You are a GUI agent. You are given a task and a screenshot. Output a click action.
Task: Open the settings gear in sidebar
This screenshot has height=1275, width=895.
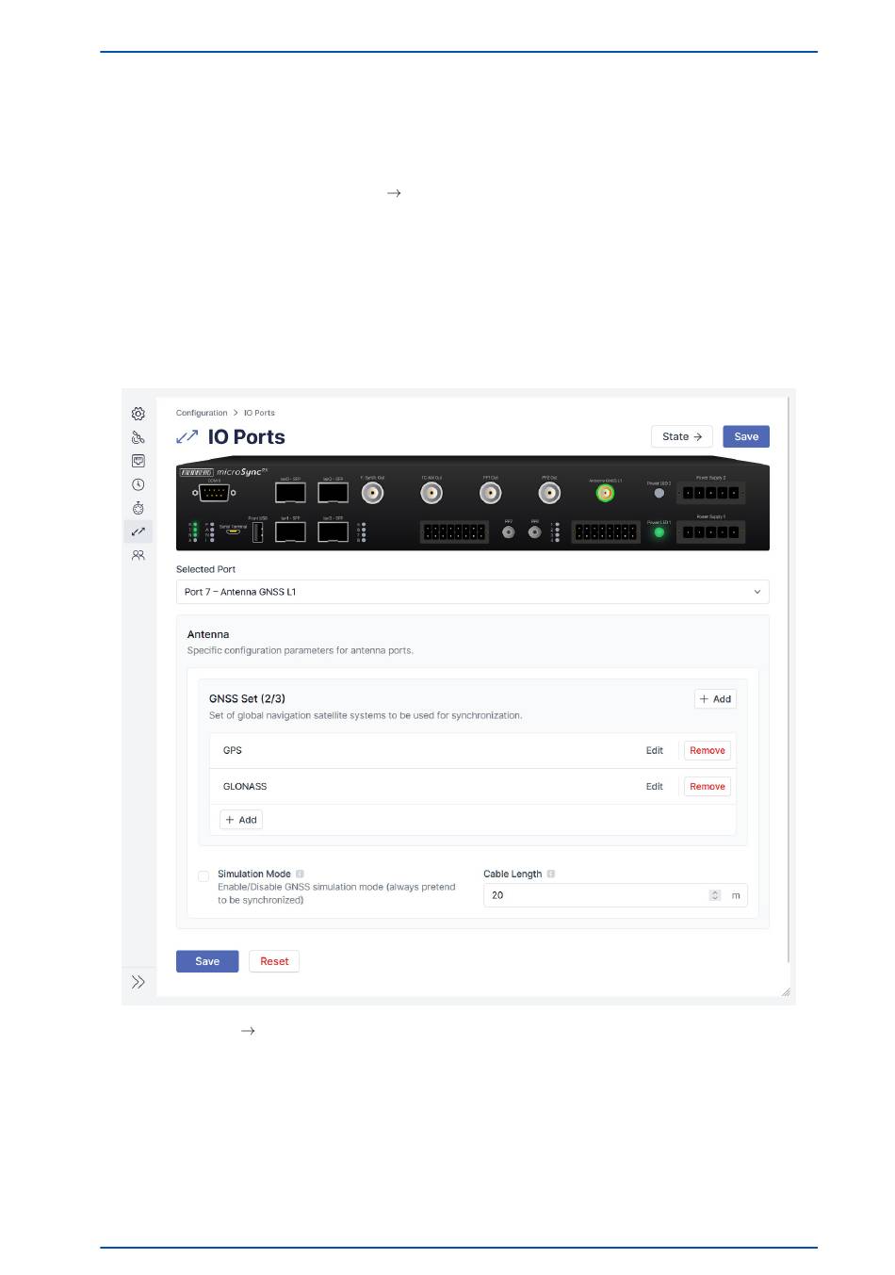pyautogui.click(x=138, y=414)
